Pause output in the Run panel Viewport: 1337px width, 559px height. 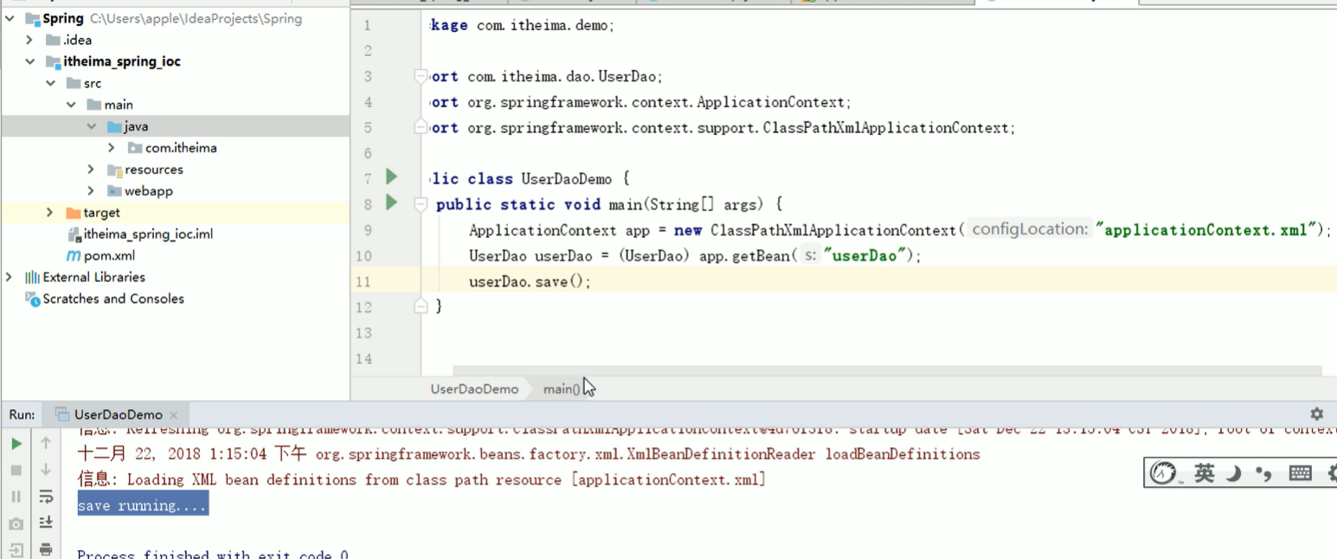17,495
